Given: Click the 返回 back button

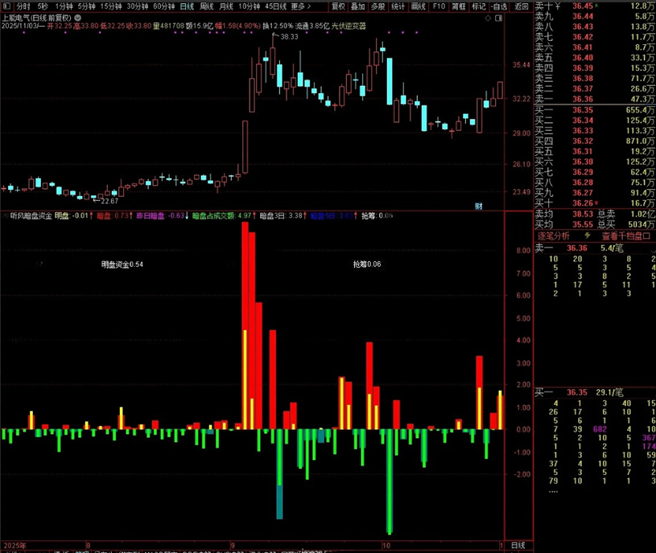Looking at the screenshot, I should tap(522, 6).
